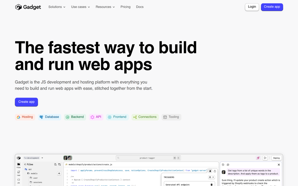Open the API sidebar icon
The height and width of the screenshot is (186, 298).
(x=18, y=181)
